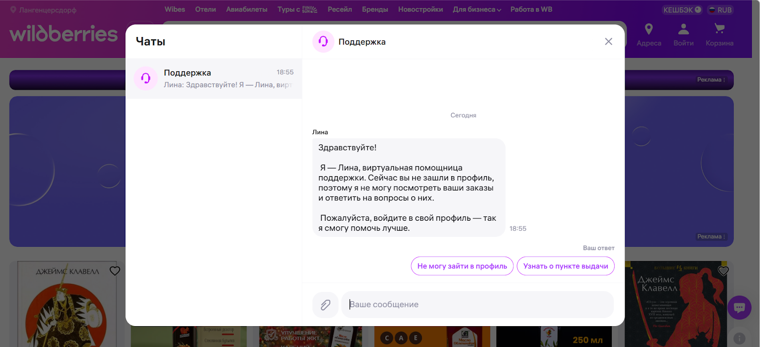Click the Реклама label on top banner
The image size is (760, 347).
[x=711, y=80]
